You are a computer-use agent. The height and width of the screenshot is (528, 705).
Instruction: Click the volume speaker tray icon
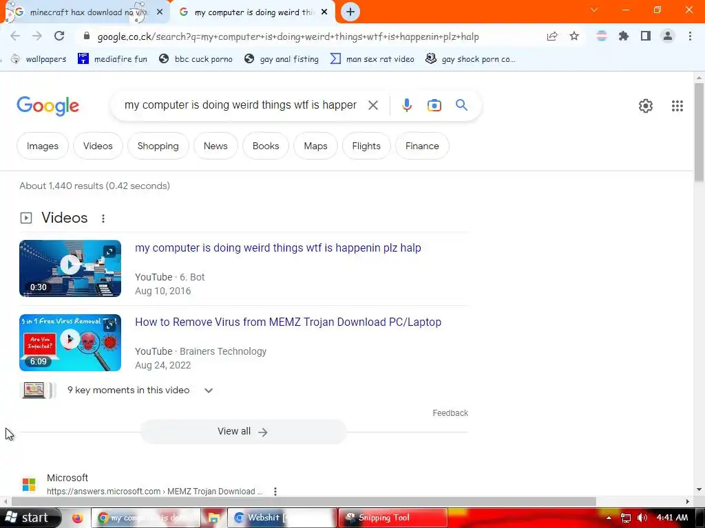642,518
